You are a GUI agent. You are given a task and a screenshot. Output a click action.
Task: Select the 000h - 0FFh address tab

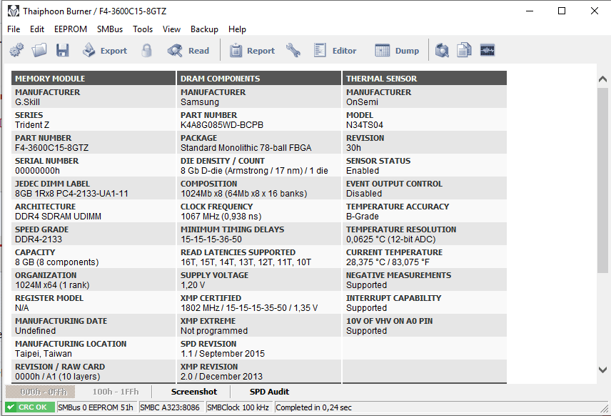click(x=40, y=392)
